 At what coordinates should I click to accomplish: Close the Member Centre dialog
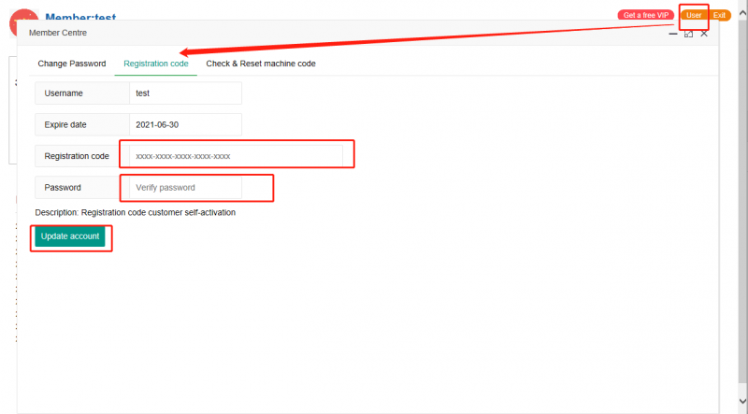coord(704,33)
